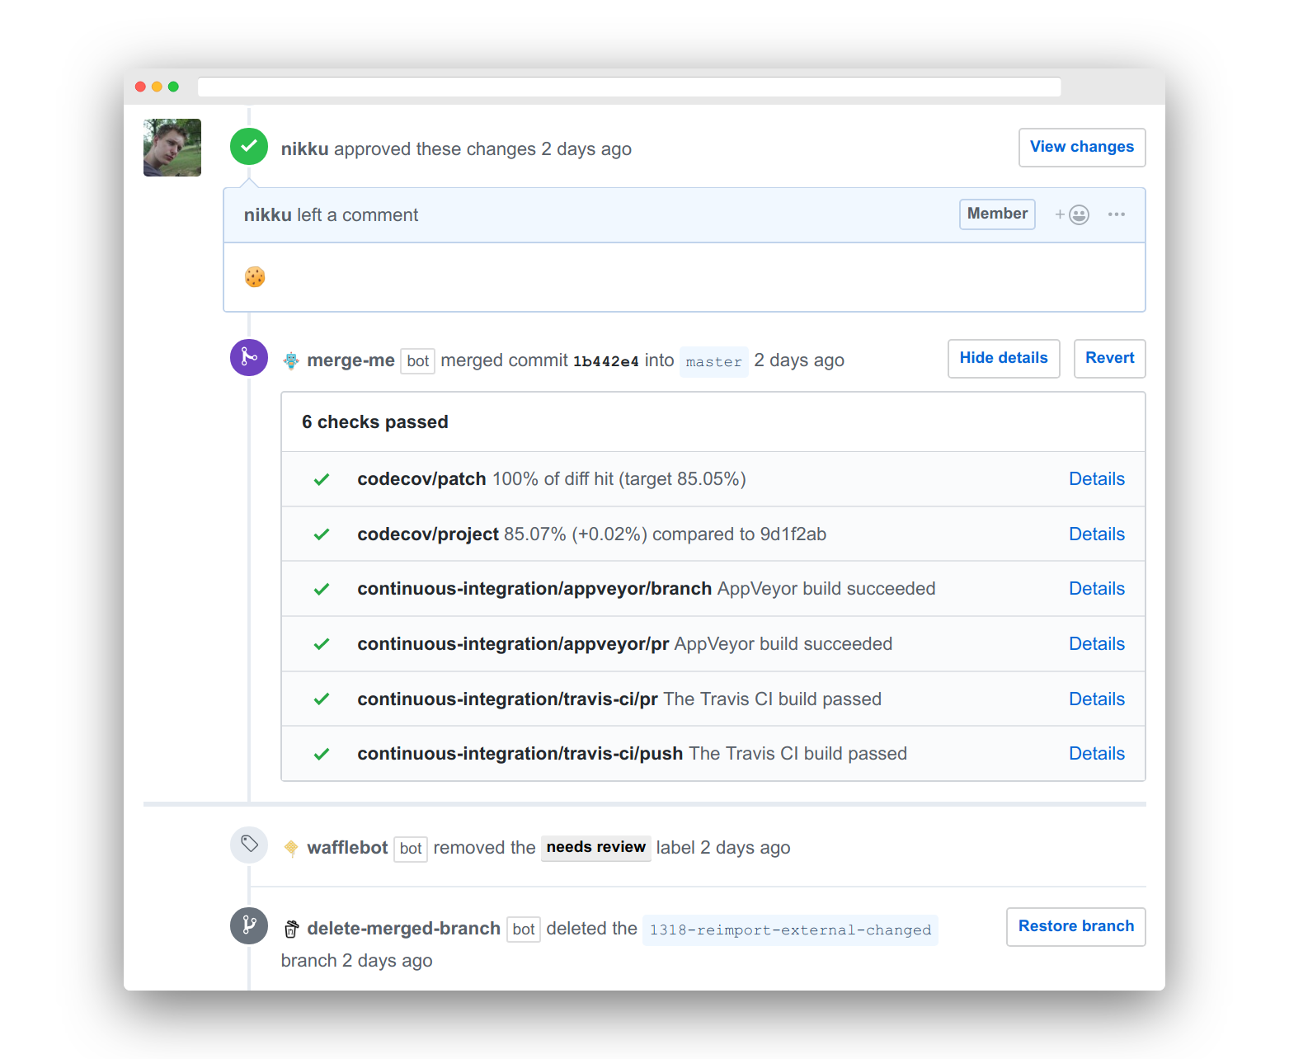1289x1059 pixels.
Task: Click the branch deleted event icon
Action: click(249, 926)
